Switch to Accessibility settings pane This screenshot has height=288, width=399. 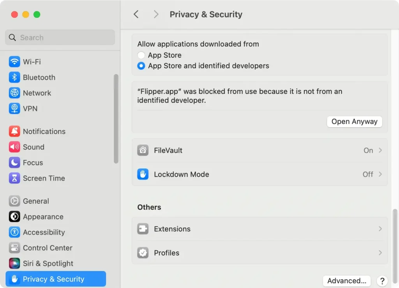pyautogui.click(x=44, y=232)
